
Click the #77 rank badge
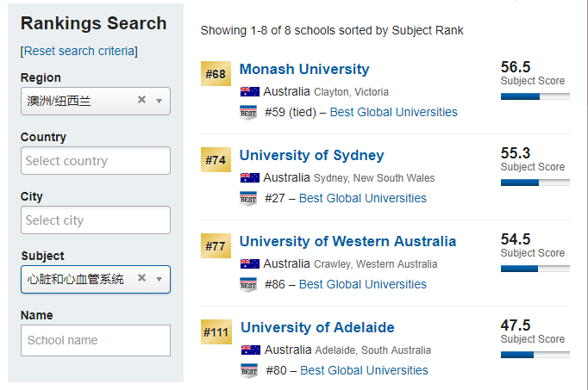(216, 246)
